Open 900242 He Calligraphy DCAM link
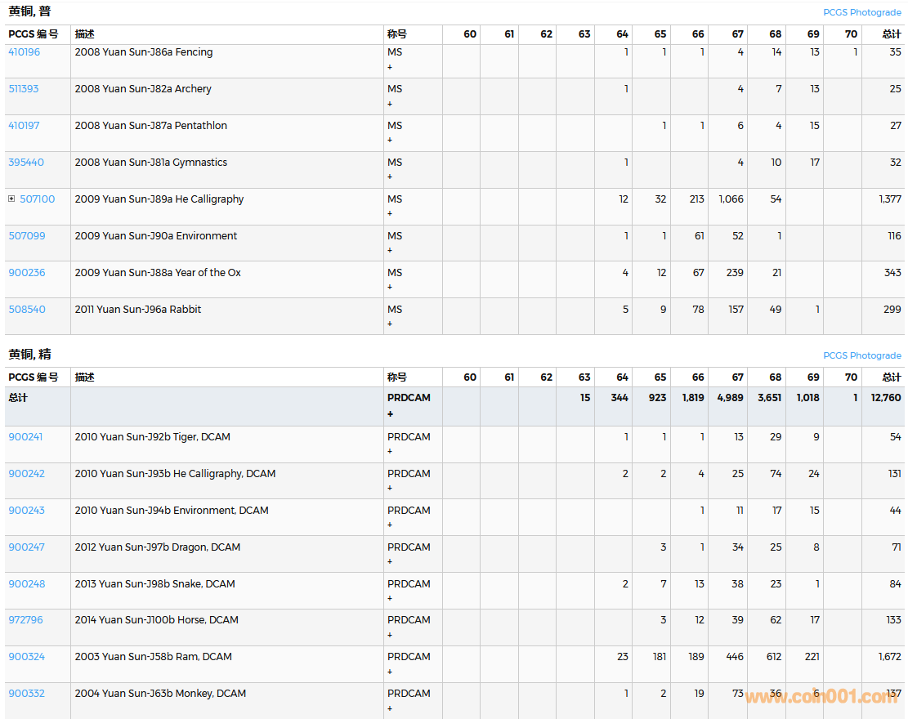 (26, 474)
